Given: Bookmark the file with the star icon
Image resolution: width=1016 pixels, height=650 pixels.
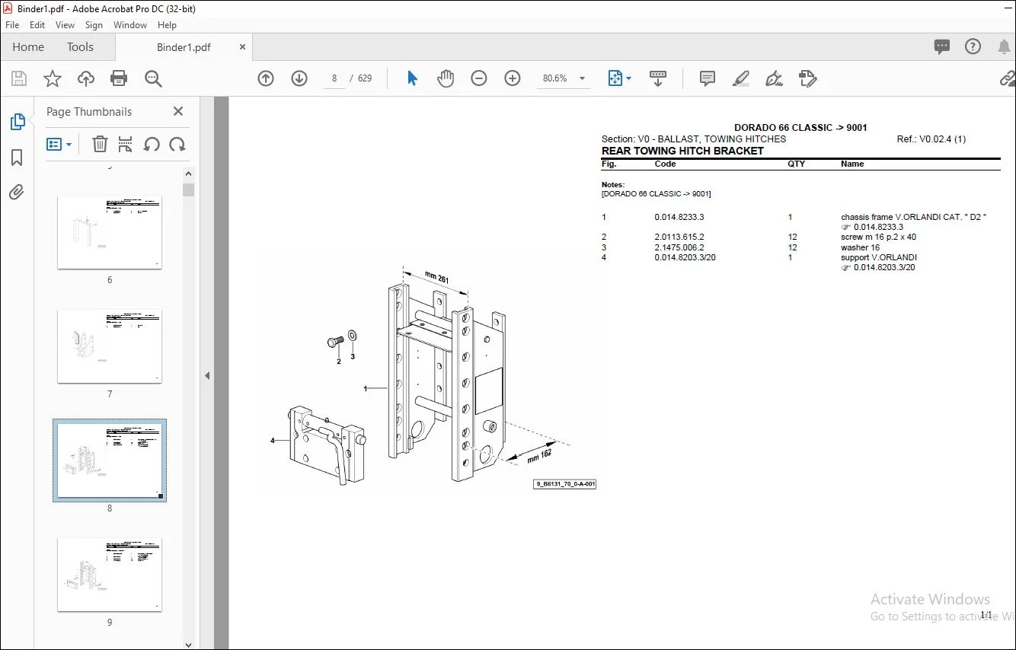Looking at the screenshot, I should 53,78.
